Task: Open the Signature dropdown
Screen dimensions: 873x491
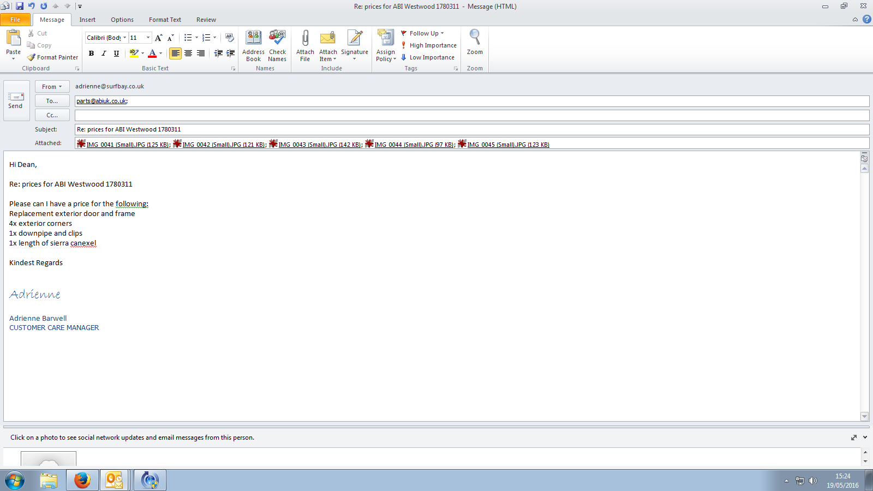Action: coord(355,56)
